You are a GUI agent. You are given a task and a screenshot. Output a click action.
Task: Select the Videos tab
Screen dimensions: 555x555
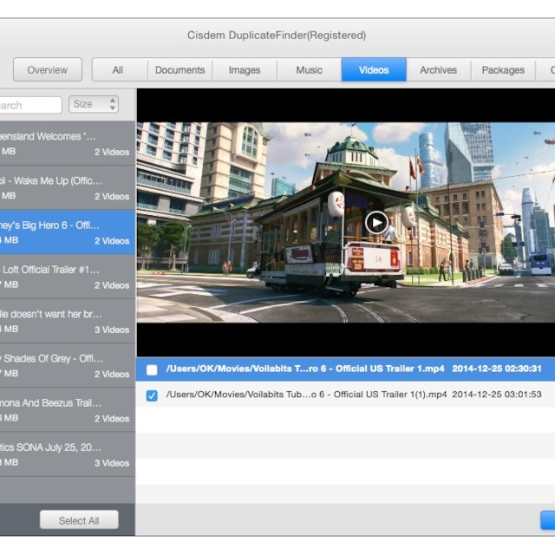(374, 70)
